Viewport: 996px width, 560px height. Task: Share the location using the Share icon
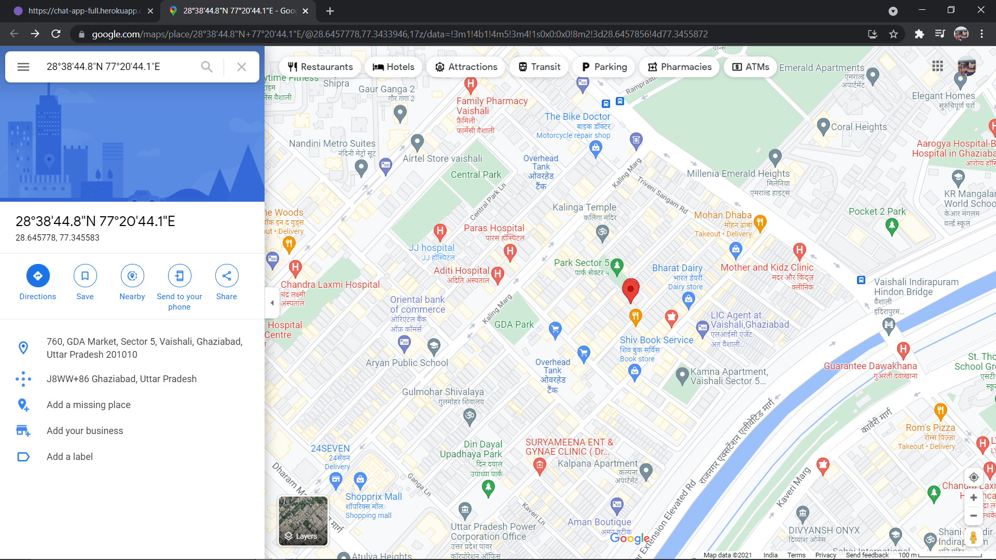coord(226,275)
